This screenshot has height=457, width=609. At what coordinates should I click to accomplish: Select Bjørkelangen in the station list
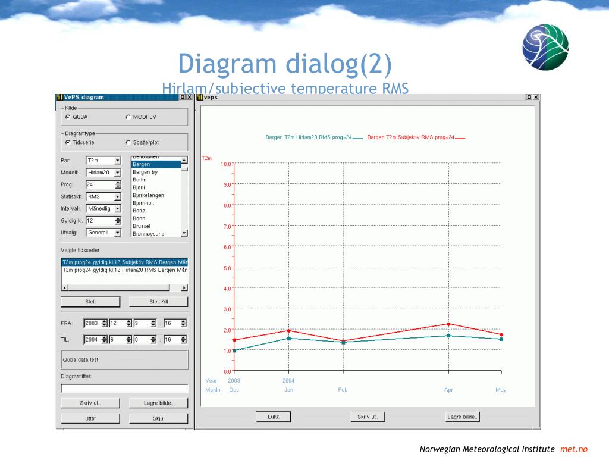coord(156,195)
